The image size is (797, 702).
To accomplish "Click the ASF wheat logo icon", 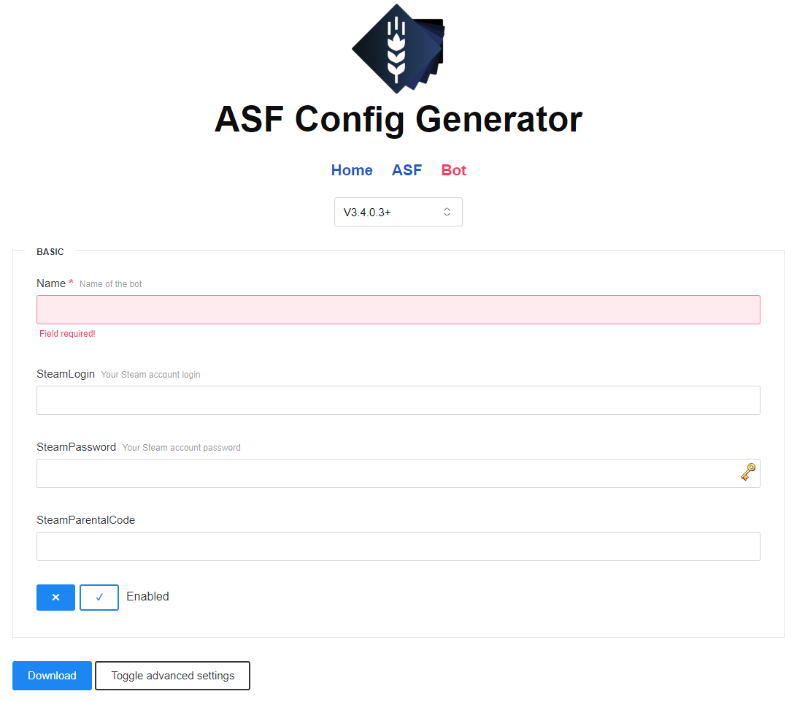I will (x=398, y=49).
